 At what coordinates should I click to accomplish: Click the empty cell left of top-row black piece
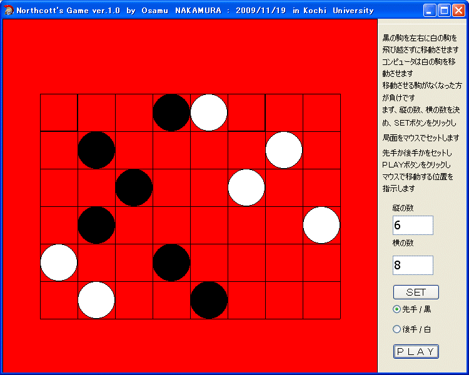(134, 112)
